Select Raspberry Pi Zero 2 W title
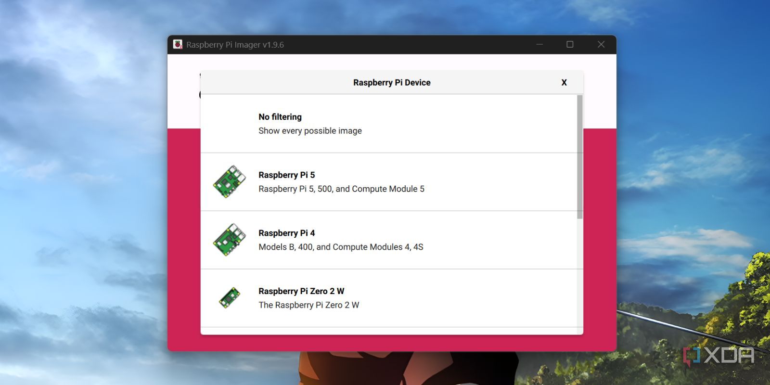This screenshot has width=770, height=385. (x=301, y=291)
